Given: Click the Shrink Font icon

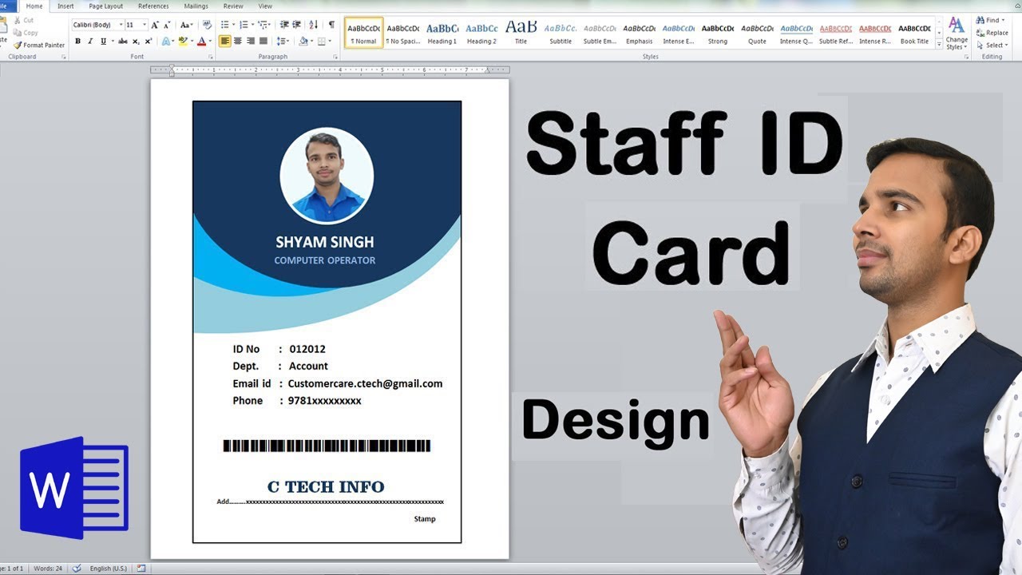Looking at the screenshot, I should click(x=167, y=25).
